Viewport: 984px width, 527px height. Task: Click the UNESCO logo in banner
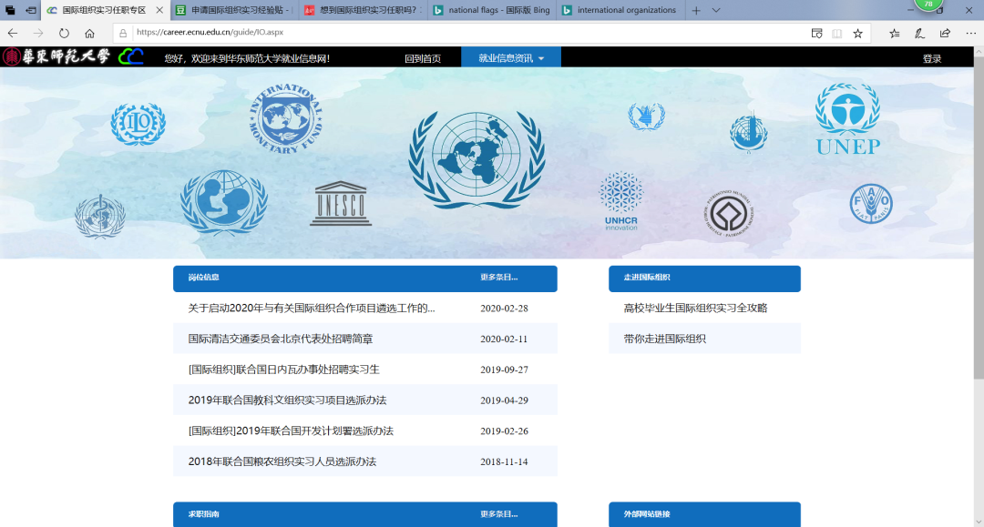point(341,203)
